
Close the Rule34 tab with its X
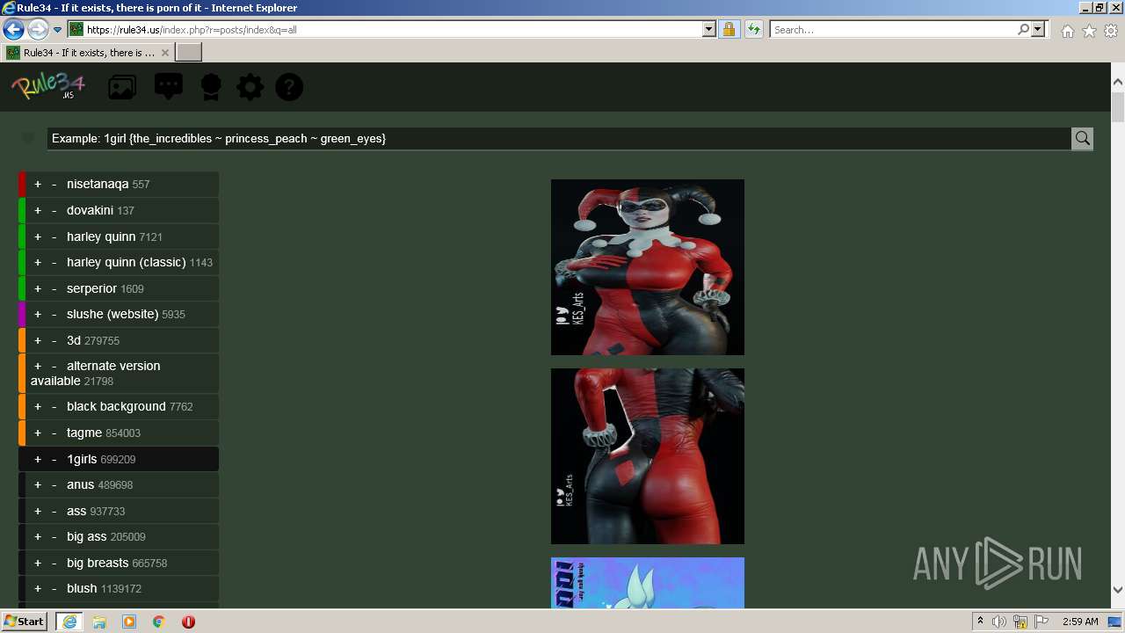click(x=164, y=53)
